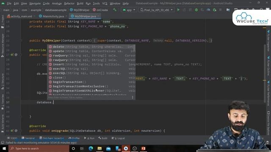Open the Edit menu

pyautogui.click(x=16, y=3)
